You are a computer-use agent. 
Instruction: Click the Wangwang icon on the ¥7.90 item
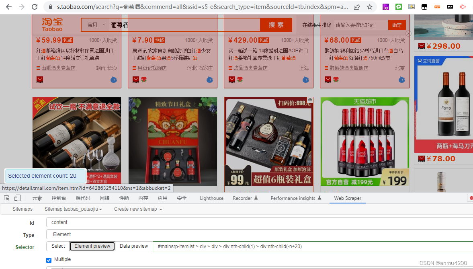[210, 80]
